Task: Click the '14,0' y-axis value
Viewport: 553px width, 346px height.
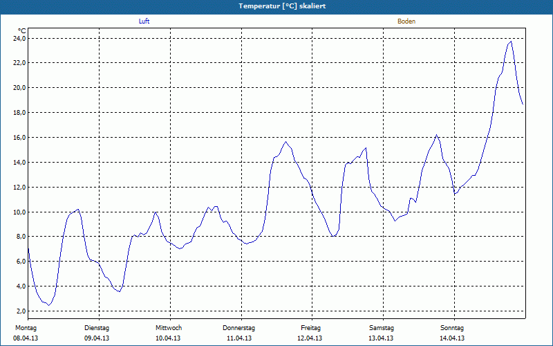Action: [20, 163]
